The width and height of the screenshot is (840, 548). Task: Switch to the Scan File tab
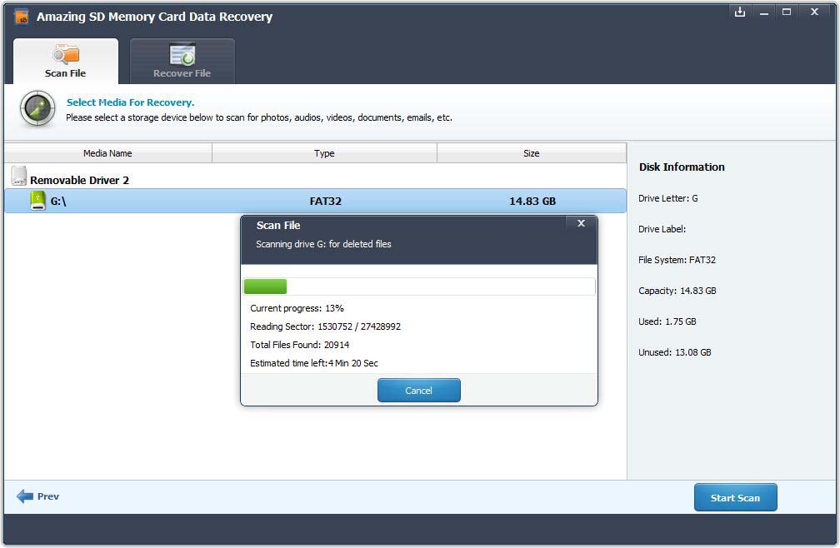pos(65,61)
